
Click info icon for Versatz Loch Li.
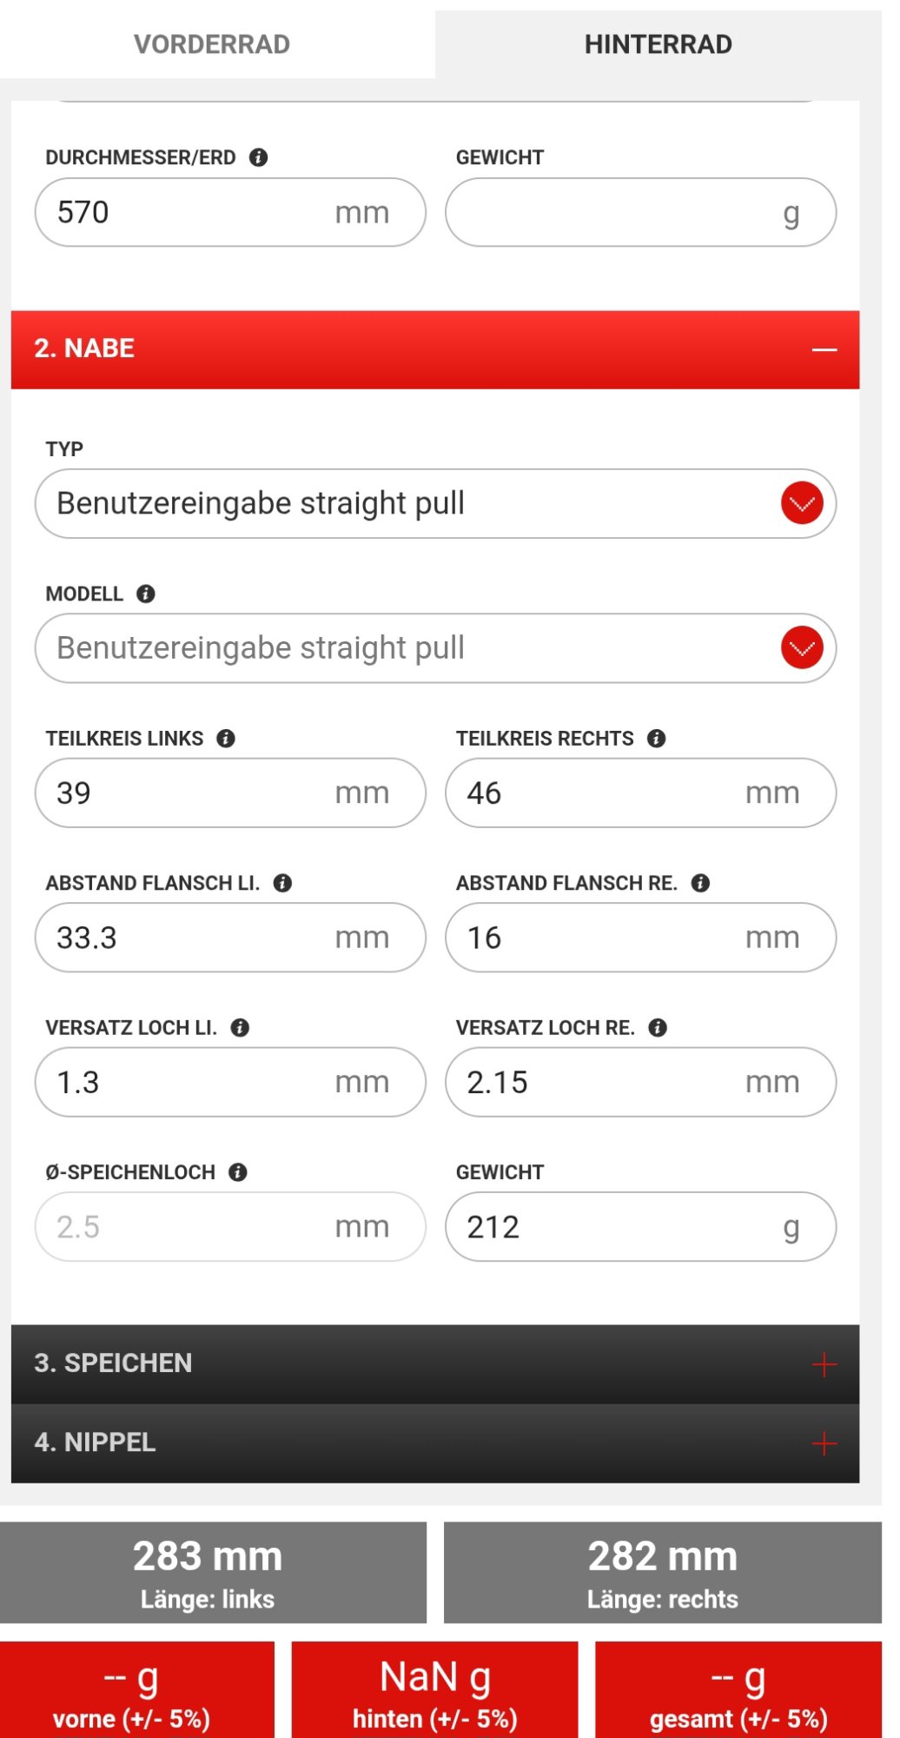(x=241, y=1028)
